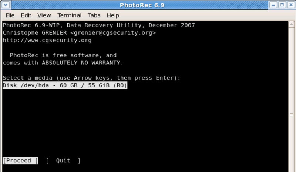Click the http://www.cgsecurity.org URL

(x=47, y=40)
